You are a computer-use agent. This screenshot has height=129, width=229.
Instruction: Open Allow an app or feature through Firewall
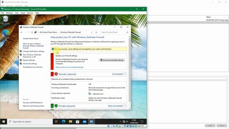33,46
